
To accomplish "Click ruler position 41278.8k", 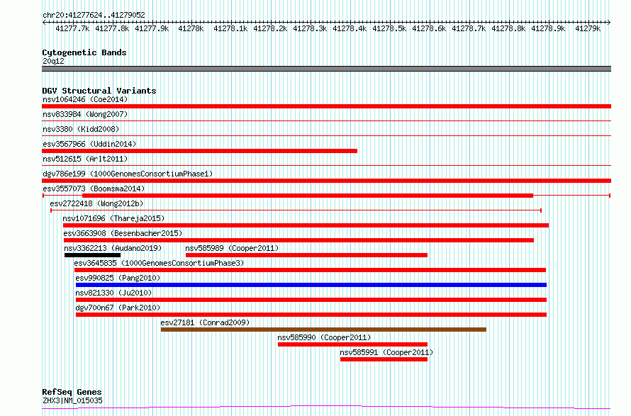I will coord(508,28).
